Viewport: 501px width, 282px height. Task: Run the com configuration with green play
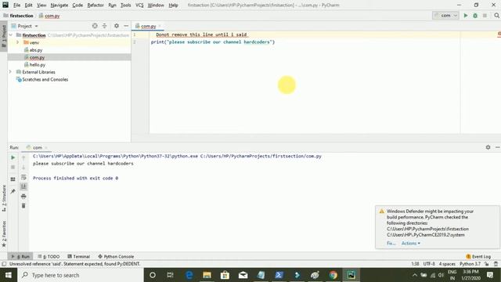(466, 16)
